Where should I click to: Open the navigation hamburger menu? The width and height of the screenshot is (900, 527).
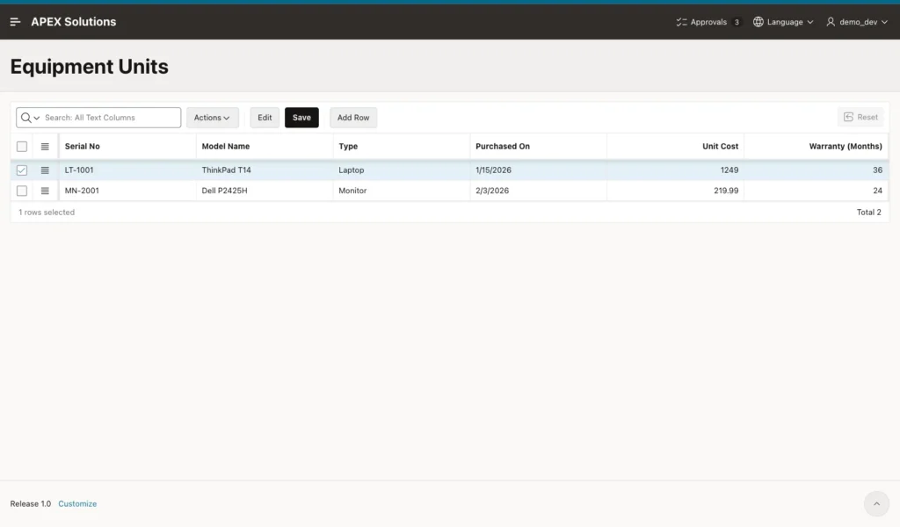(x=16, y=22)
